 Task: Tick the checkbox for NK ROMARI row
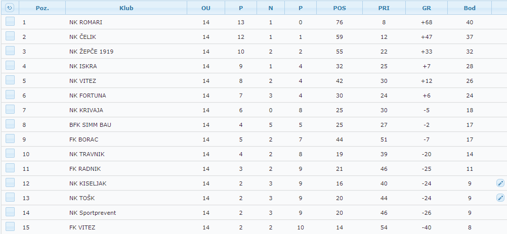coord(10,22)
